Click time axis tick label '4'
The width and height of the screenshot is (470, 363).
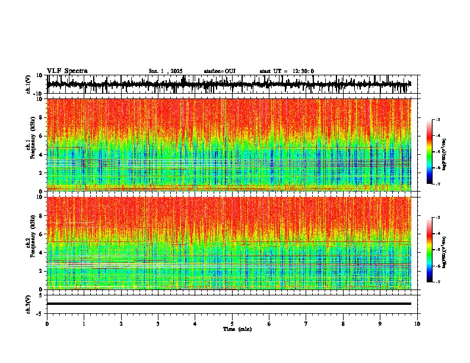click(x=195, y=324)
